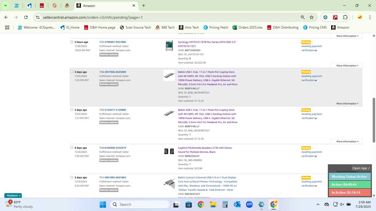Open order 113-3798907-0357806 details
This screenshot has height=211, width=376.
113,42
